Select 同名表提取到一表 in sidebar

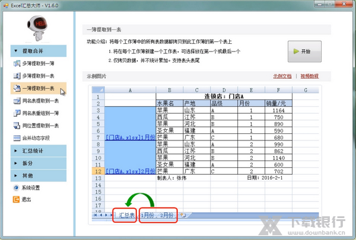(39, 101)
